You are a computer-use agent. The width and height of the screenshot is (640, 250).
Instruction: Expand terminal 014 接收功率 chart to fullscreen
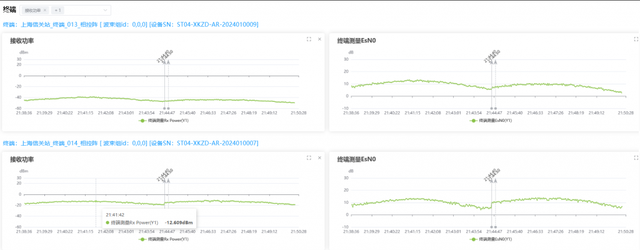pyautogui.click(x=309, y=157)
